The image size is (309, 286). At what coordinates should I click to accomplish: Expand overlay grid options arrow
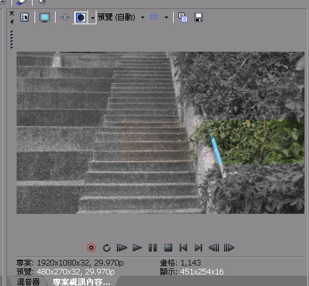click(166, 17)
